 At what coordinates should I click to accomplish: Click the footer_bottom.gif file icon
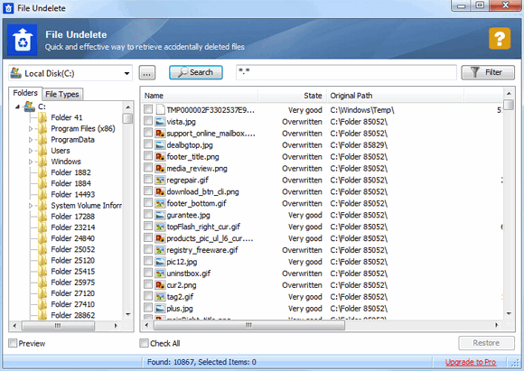(161, 203)
